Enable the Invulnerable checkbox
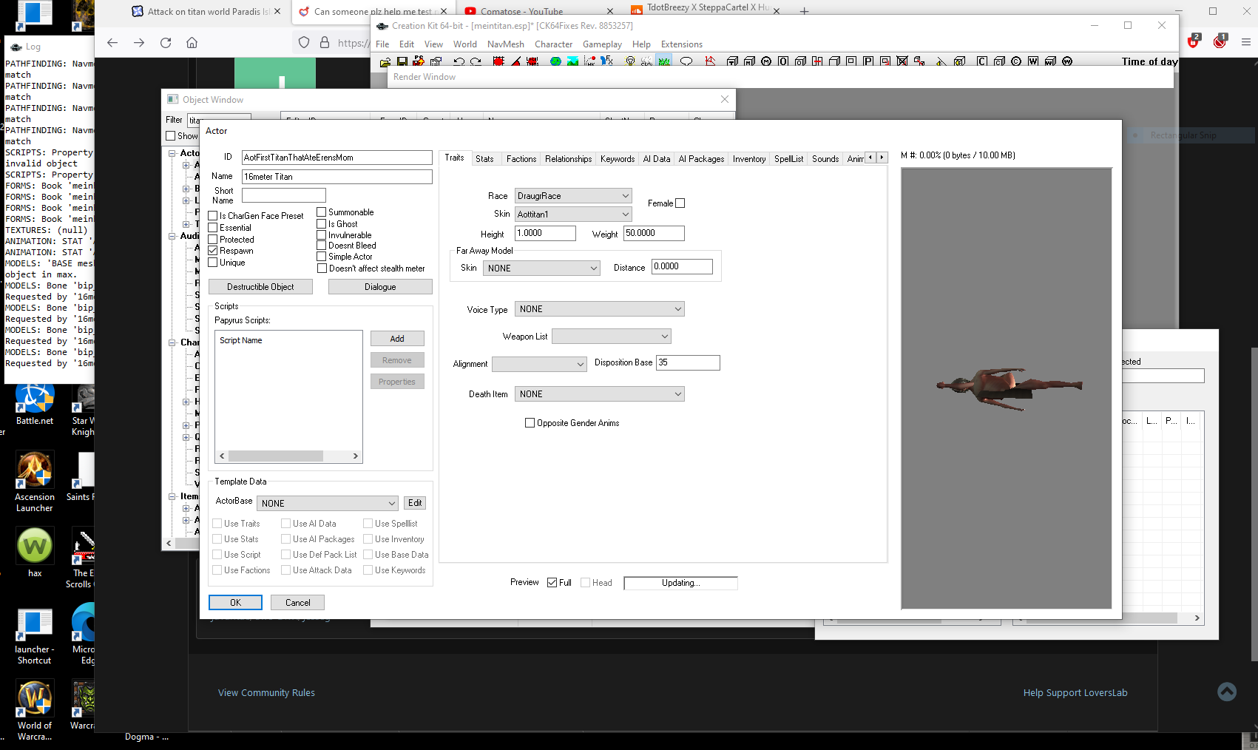Viewport: 1258px width, 750px height. click(x=322, y=235)
